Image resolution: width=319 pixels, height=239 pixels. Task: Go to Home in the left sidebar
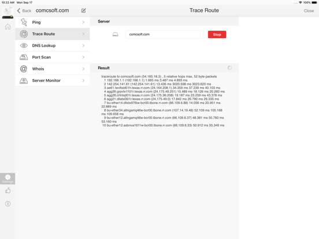pos(8,27)
